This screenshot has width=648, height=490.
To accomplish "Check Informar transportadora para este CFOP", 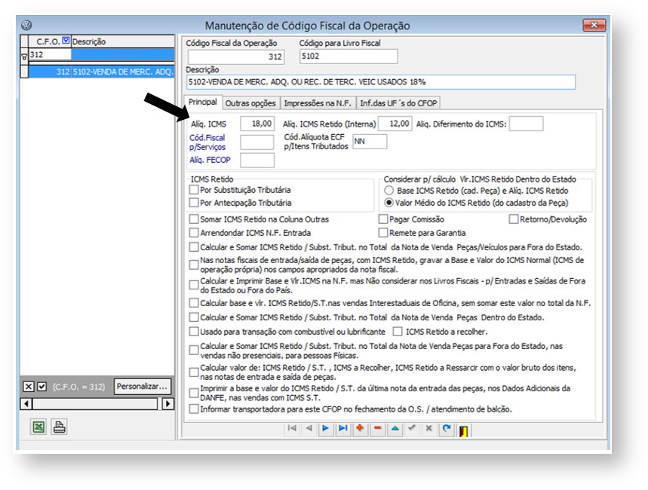I will pyautogui.click(x=193, y=409).
